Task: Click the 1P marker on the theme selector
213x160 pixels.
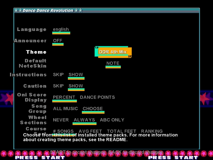Action: [x=97, y=48]
